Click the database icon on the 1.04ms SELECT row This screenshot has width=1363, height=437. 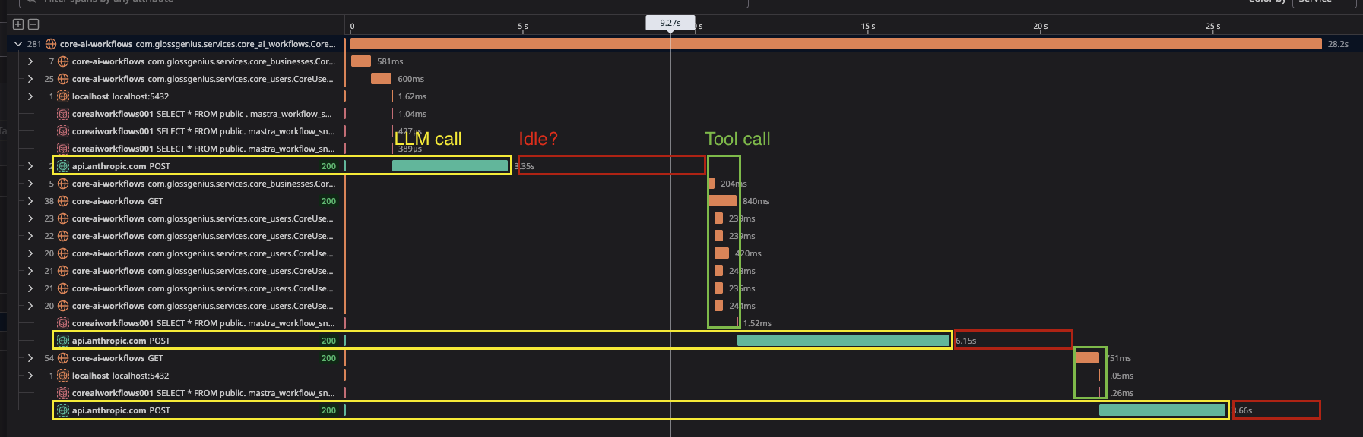pos(63,114)
